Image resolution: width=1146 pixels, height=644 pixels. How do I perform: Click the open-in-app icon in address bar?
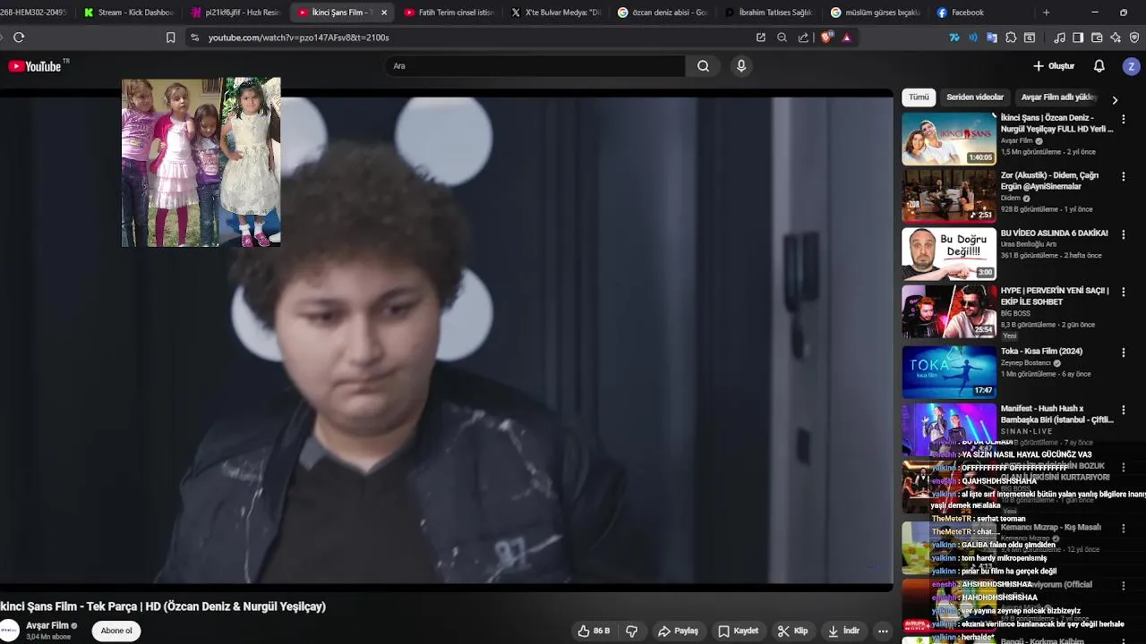pos(760,38)
